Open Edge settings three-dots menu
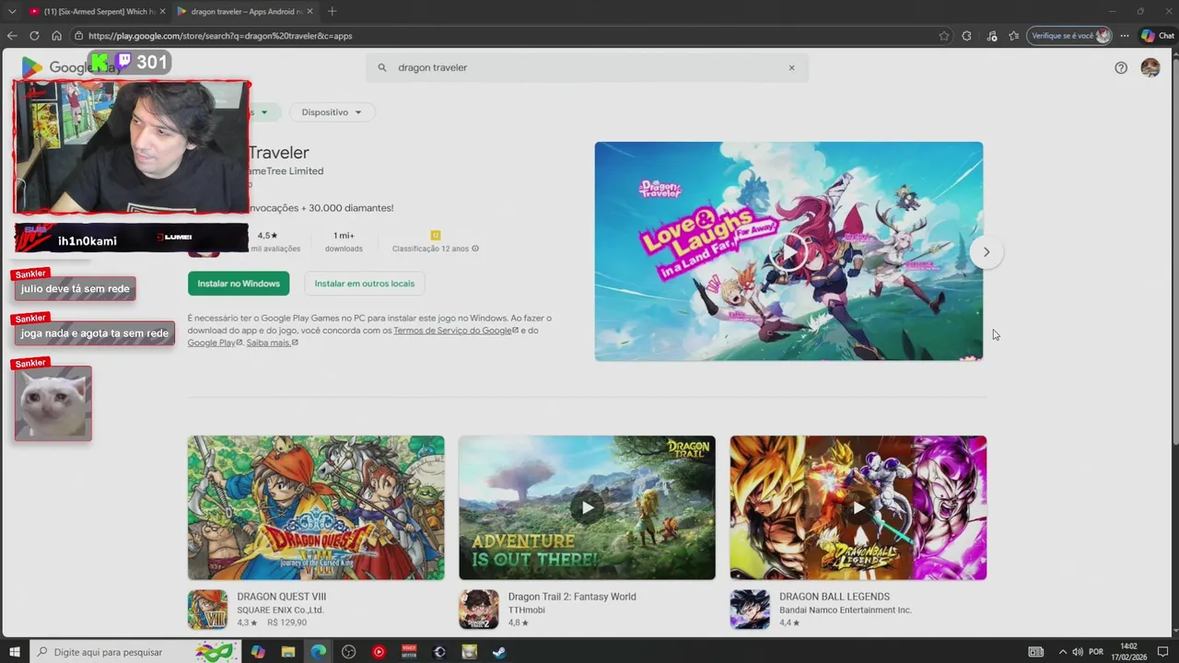 pyautogui.click(x=1125, y=36)
